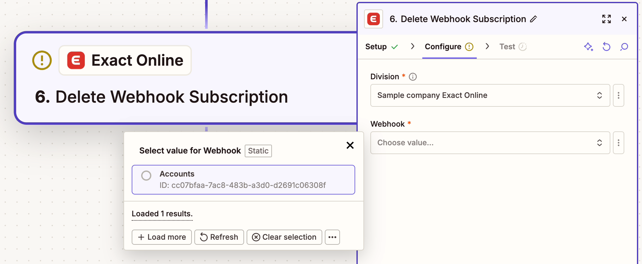642x264 pixels.
Task: Close the Select value for Webhook popup
Action: tap(350, 145)
